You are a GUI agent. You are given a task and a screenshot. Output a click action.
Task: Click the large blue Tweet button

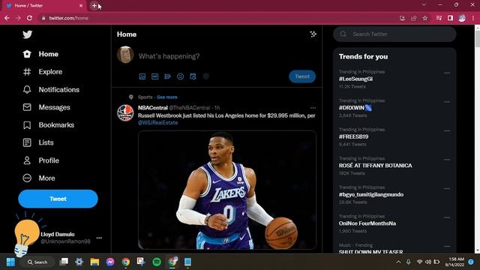(x=58, y=199)
